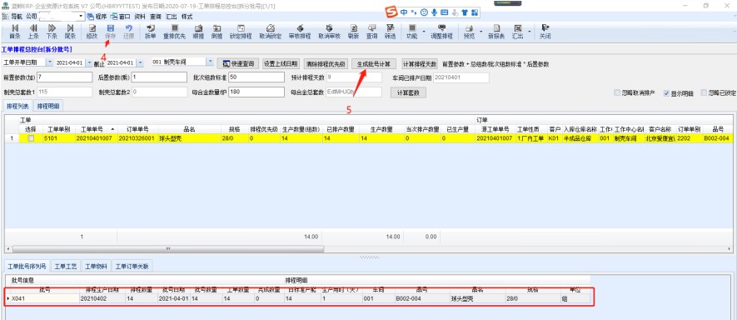Click the 刷新 refresh toolbar icon
737x320 pixels.
(353, 32)
